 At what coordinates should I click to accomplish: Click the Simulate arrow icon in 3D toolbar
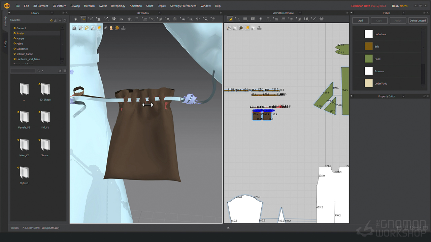(x=75, y=19)
